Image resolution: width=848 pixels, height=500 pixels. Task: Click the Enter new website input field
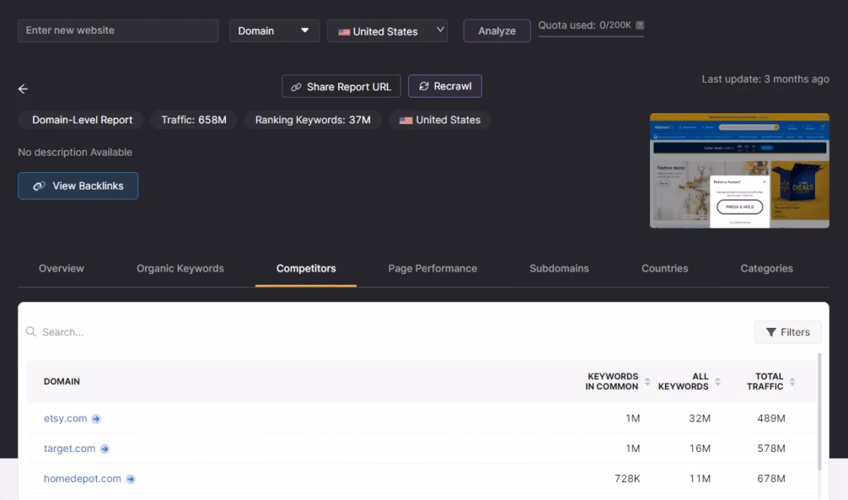118,30
